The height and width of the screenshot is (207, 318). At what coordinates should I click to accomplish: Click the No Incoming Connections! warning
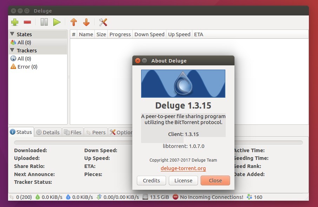208,197
